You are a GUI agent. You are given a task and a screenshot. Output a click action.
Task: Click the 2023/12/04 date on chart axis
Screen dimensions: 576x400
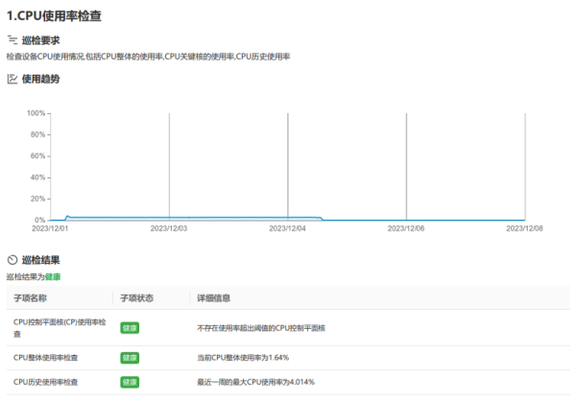287,228
